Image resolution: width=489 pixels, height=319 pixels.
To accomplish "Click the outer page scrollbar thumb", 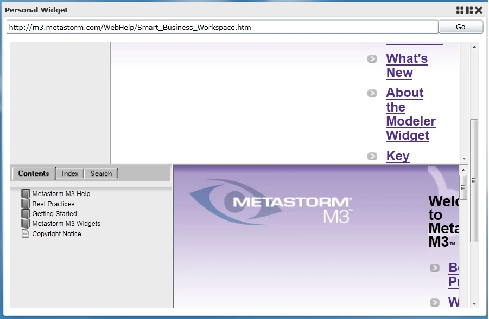I will (474, 180).
